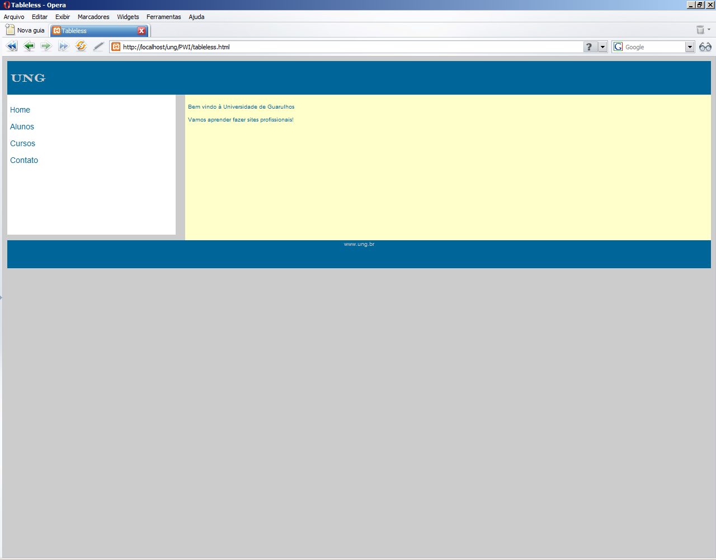Viewport: 716px width, 560px height.
Task: Click the Fast Forward navigation icon
Action: point(63,46)
